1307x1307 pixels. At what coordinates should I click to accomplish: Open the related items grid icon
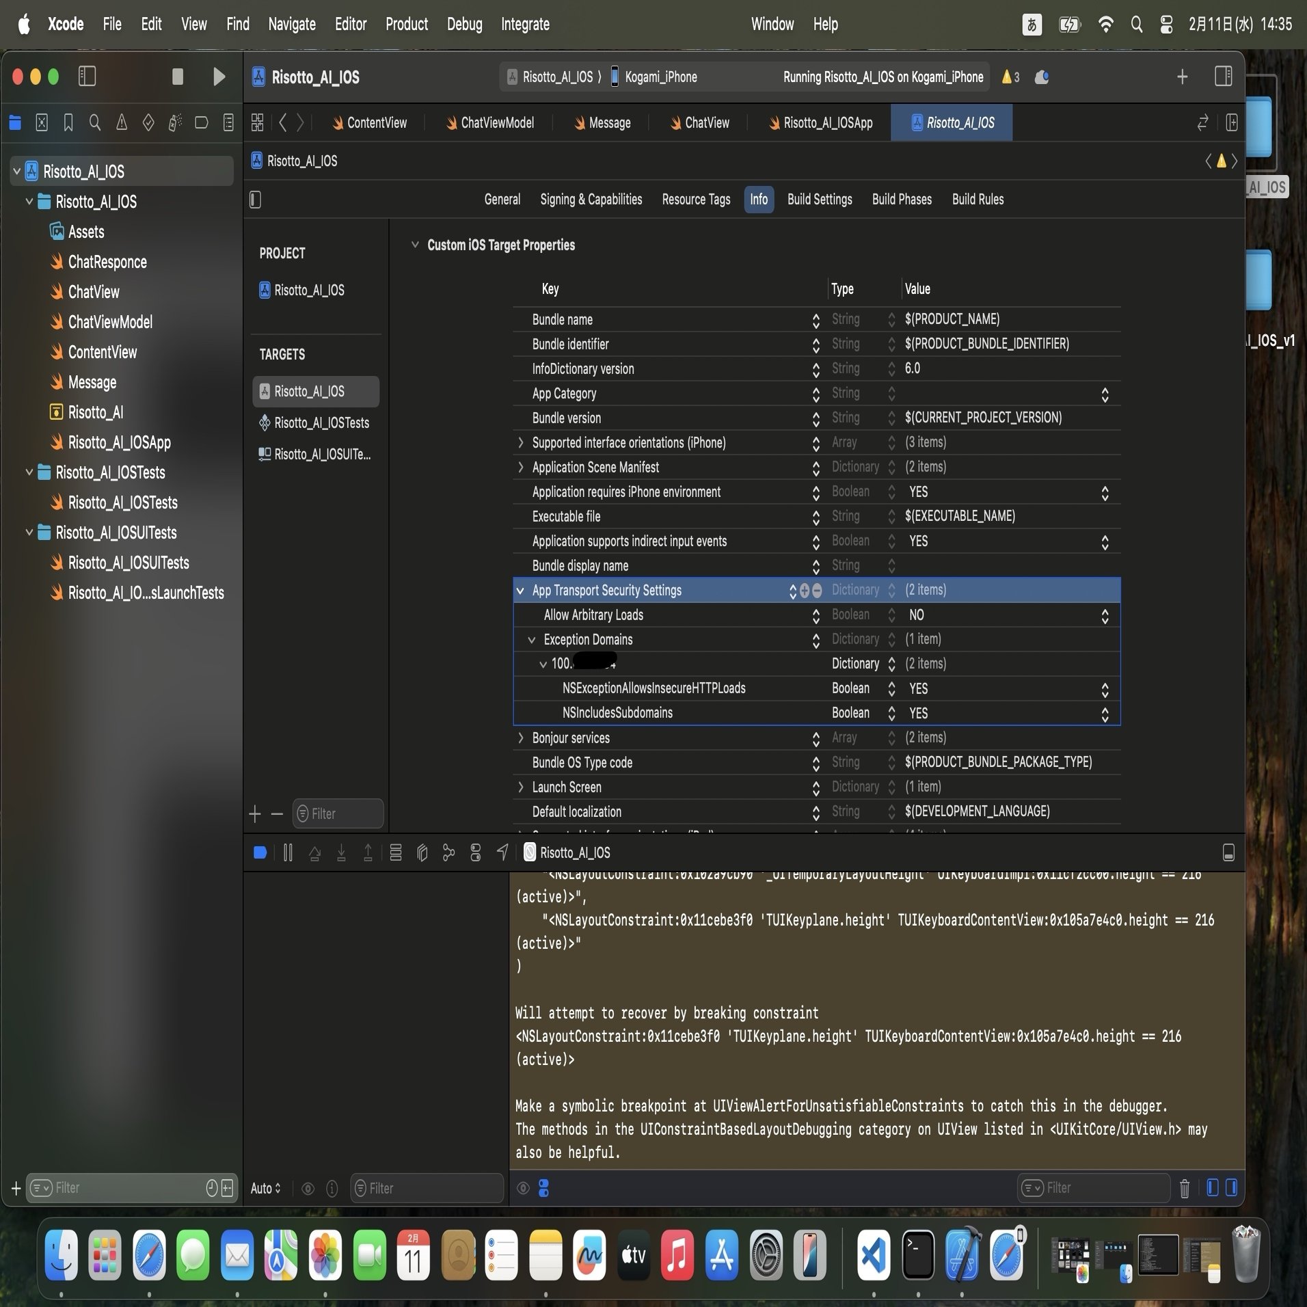click(257, 123)
